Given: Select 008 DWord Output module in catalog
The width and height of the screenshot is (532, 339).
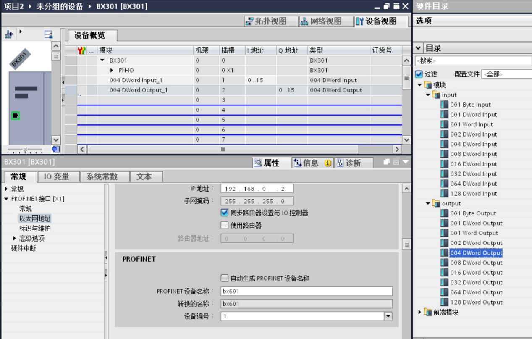Looking at the screenshot, I should [x=476, y=263].
